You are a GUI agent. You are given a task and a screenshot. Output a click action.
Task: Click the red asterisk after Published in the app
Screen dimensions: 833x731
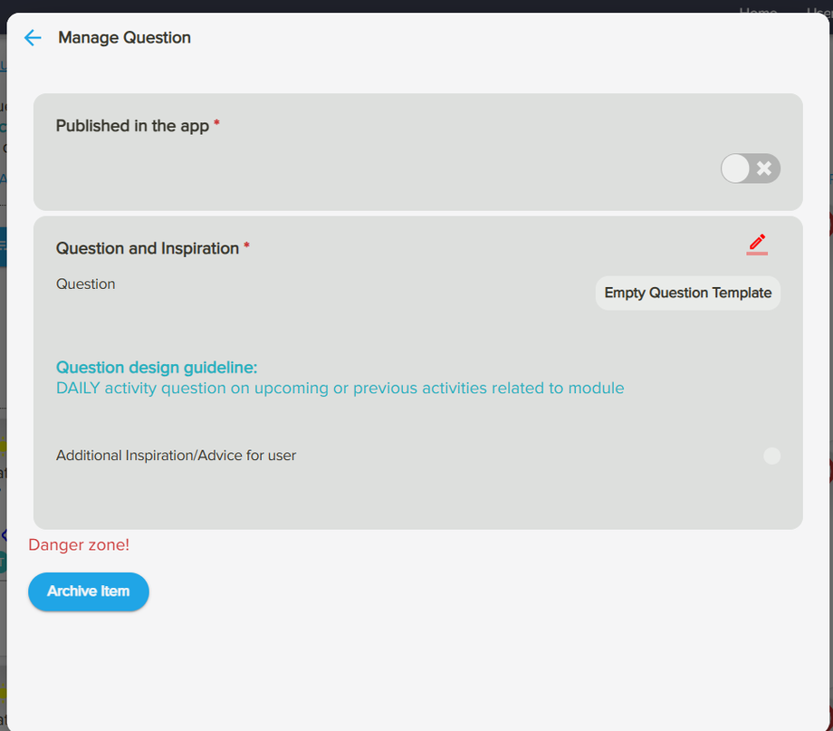(x=217, y=125)
